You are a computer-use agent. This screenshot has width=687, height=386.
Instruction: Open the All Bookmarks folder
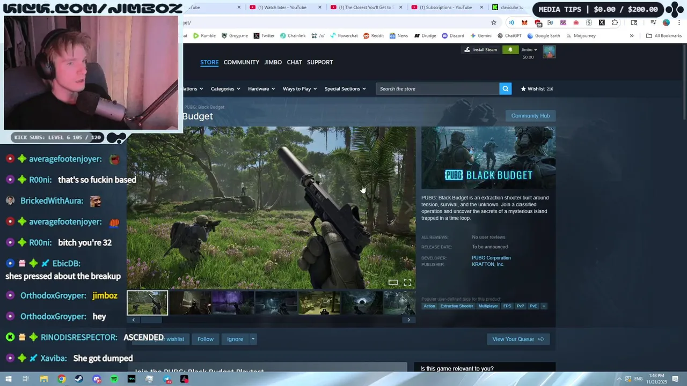(x=664, y=36)
